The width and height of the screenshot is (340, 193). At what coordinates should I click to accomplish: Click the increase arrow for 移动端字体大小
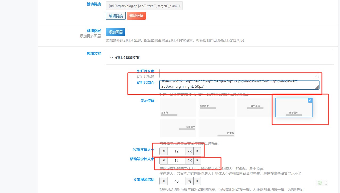197,160
